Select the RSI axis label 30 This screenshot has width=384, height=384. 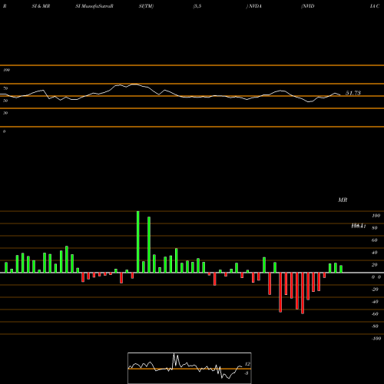click(5, 113)
